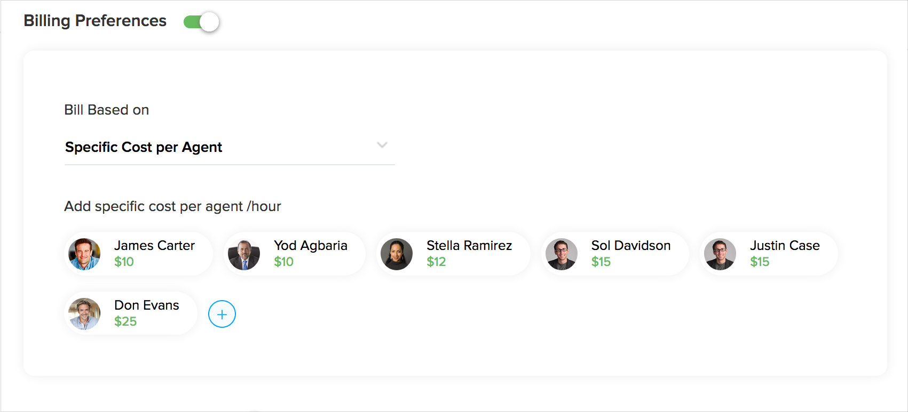Click the dropdown chevron arrow
This screenshot has height=412, width=908.
click(x=382, y=145)
